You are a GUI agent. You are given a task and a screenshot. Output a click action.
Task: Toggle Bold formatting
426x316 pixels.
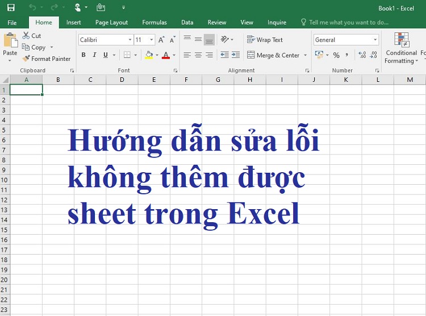[x=83, y=55]
